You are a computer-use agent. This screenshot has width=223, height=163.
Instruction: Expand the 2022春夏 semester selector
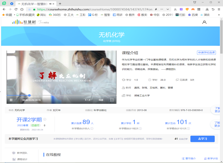point(44,125)
